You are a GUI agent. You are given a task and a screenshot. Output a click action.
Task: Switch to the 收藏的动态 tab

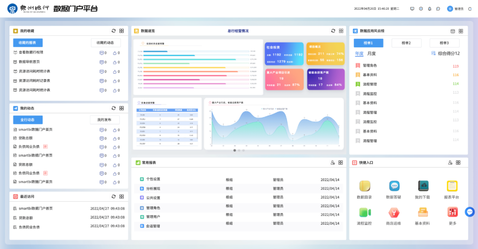[x=105, y=42]
